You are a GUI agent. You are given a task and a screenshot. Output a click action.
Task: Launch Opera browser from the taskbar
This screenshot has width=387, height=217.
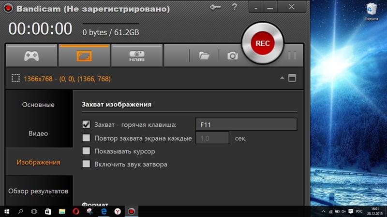coord(76,212)
